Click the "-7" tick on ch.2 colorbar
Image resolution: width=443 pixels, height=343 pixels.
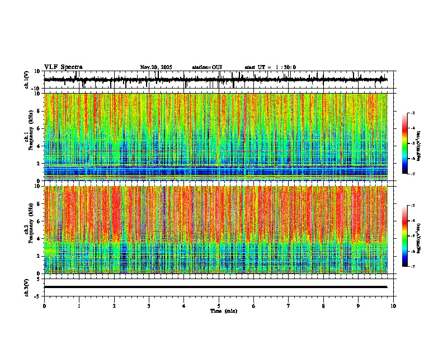click(x=413, y=267)
